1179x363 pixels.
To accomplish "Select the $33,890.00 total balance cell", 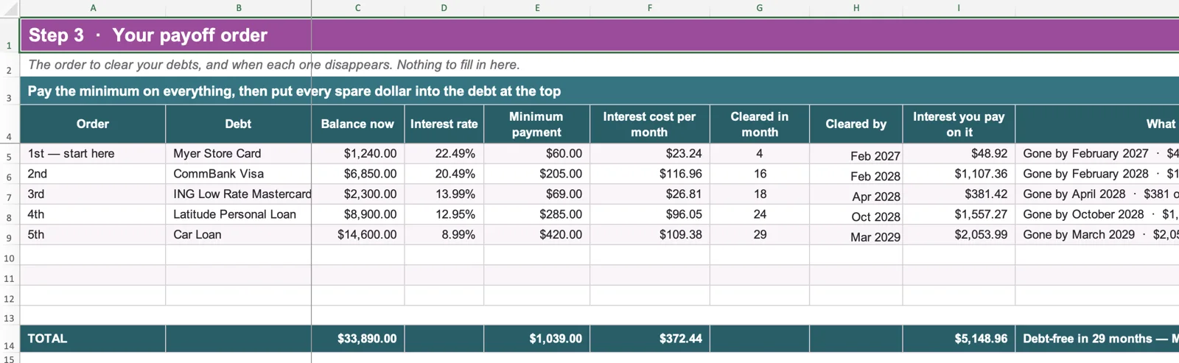I will [x=358, y=339].
